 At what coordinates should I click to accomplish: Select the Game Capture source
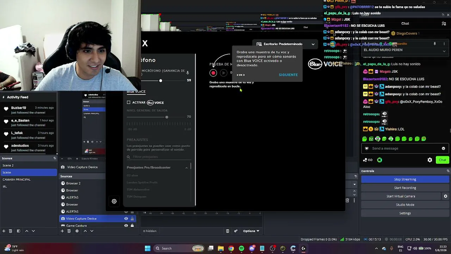[x=97, y=226]
